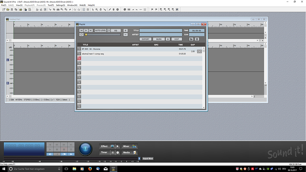Click timer record circle icon
Screen dimensions: 306x172
click(113, 153)
